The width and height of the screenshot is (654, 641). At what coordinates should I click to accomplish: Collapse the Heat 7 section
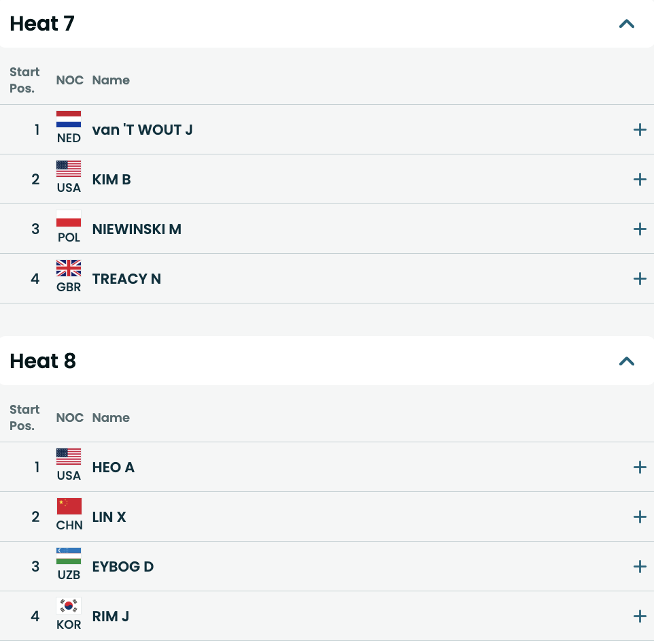click(626, 24)
